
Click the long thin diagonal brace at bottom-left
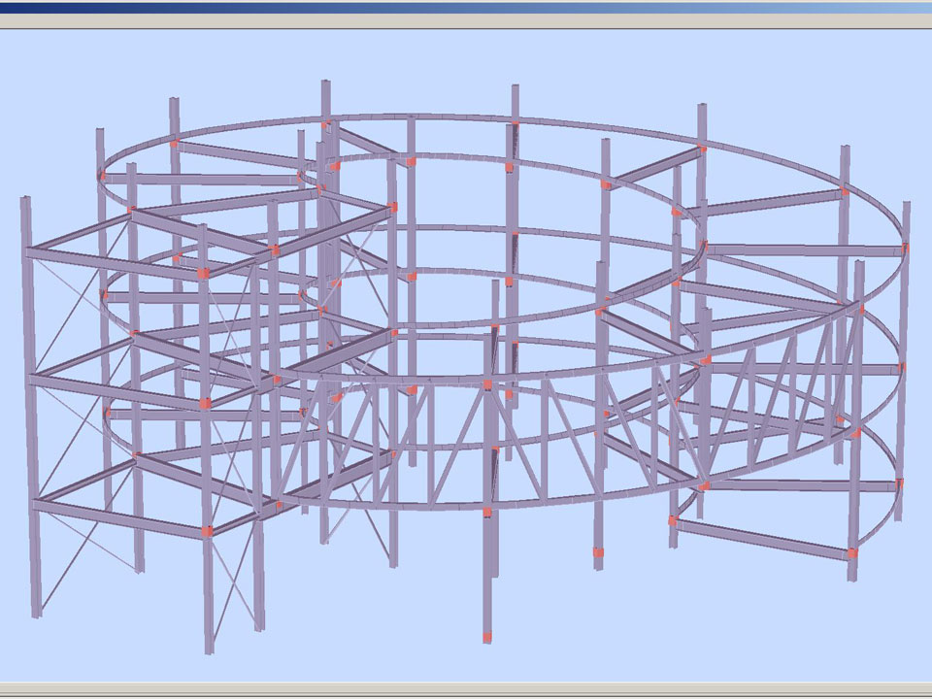tap(87, 542)
